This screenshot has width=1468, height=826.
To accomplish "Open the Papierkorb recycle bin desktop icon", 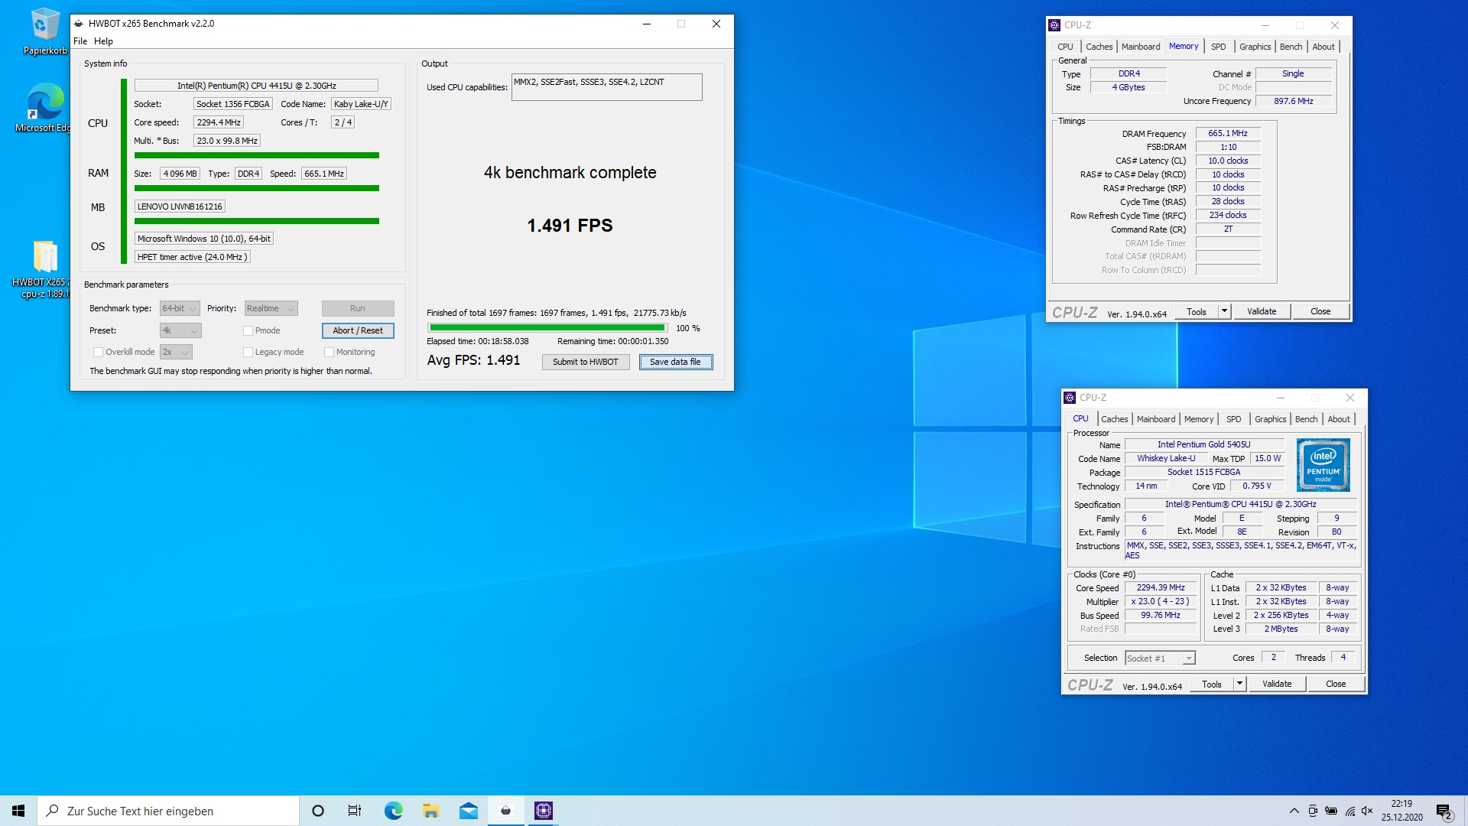I will click(44, 31).
